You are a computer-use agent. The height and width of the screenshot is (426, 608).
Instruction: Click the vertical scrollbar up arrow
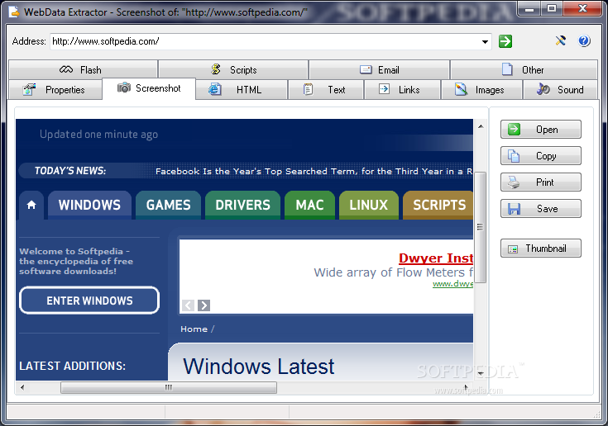coord(481,126)
